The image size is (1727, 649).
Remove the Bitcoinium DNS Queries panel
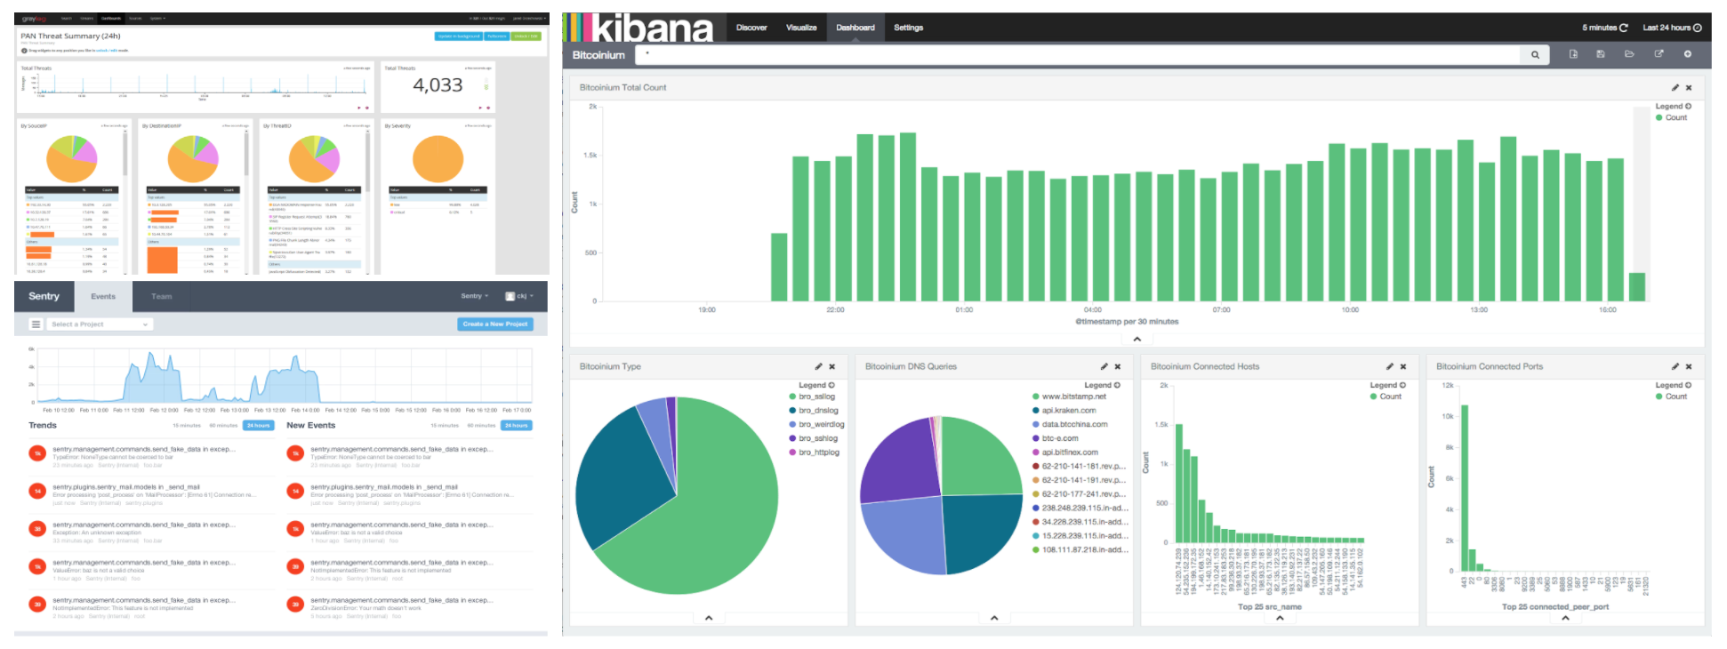pos(1118,366)
